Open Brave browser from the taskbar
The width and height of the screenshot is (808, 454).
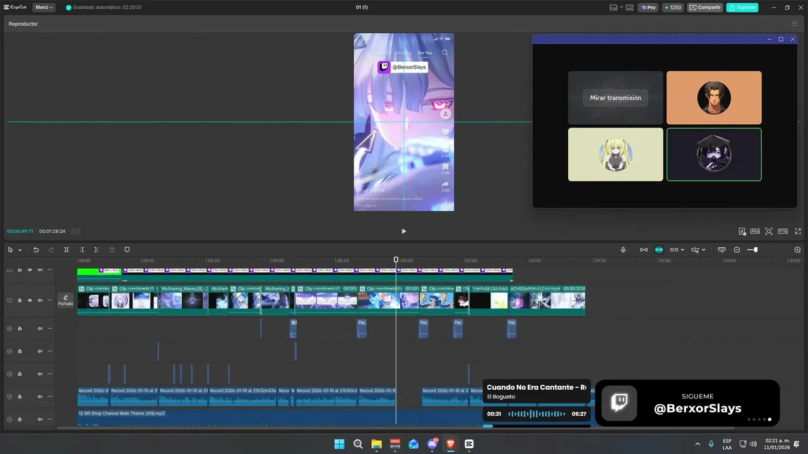[x=450, y=444]
